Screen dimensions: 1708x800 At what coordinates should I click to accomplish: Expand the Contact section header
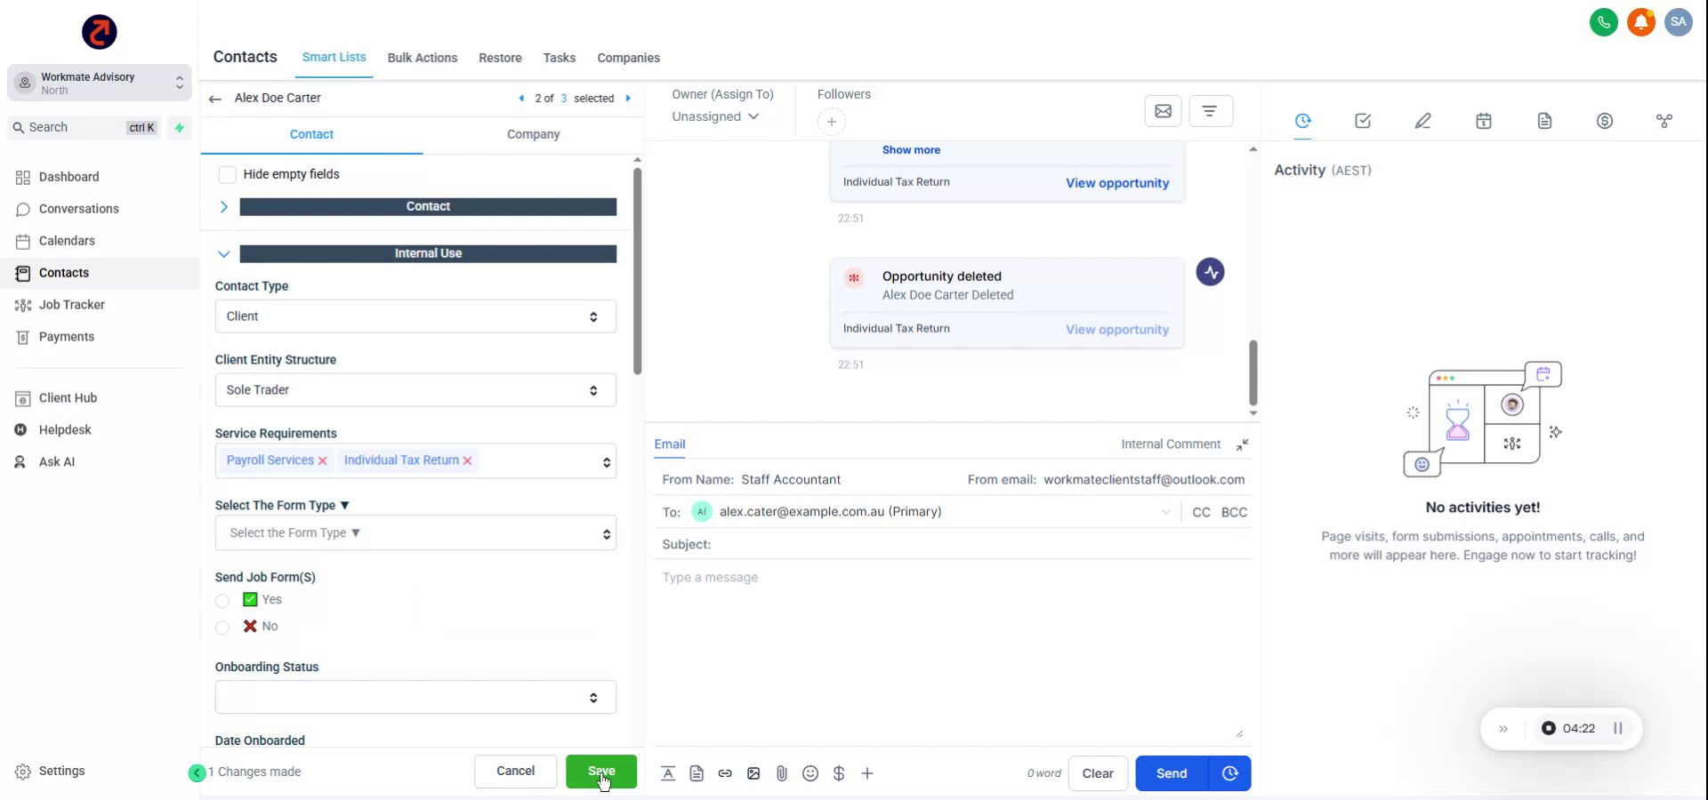click(x=223, y=206)
